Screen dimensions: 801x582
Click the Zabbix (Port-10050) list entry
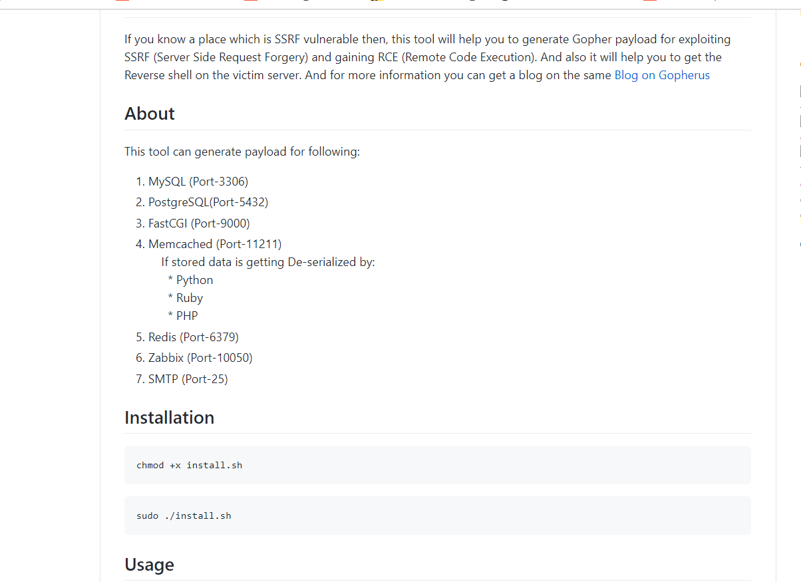pos(200,358)
